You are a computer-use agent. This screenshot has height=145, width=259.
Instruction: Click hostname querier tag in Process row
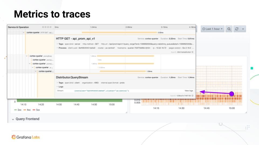(134, 48)
